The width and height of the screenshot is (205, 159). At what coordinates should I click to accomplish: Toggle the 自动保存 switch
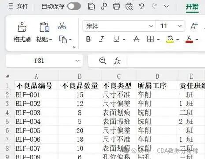74,6
